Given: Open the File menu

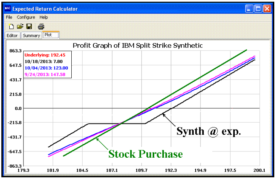Looking at the screenshot, I should (9, 17).
